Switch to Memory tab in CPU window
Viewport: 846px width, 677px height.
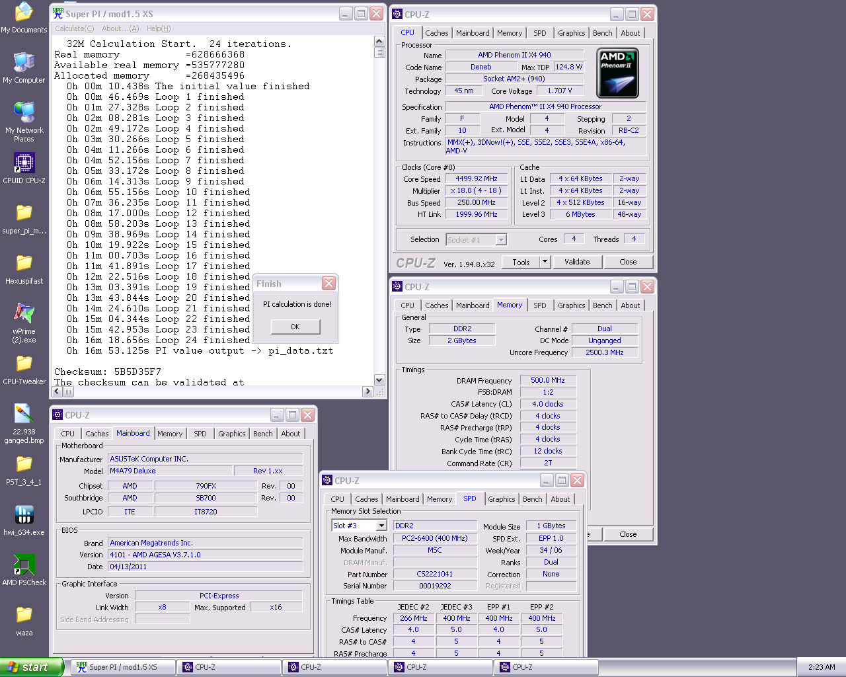(510, 33)
